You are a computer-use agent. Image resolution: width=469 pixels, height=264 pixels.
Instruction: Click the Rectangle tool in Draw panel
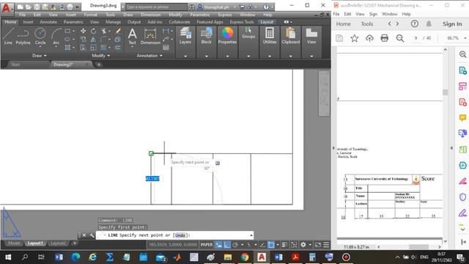pos(67,31)
